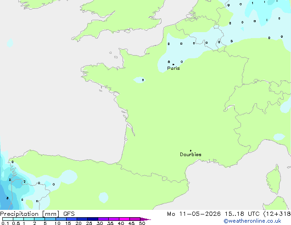Click the Paris city marker dot
The width and height of the screenshot is (291, 225).
(x=173, y=64)
